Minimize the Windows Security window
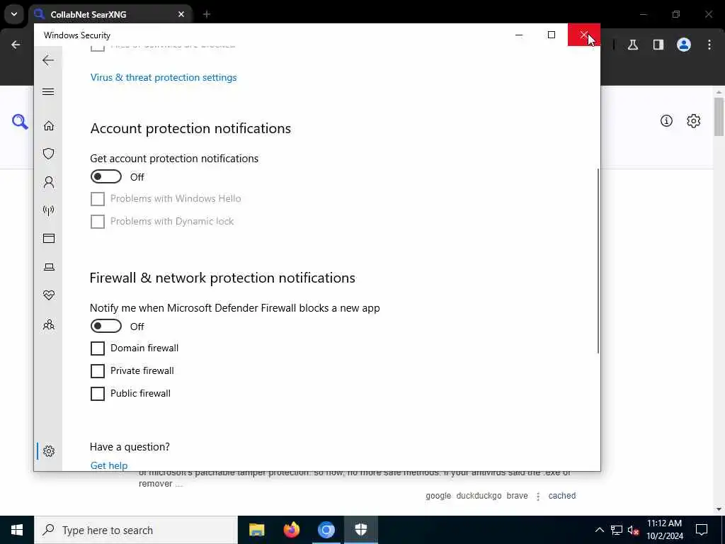This screenshot has height=544, width=725. point(519,35)
